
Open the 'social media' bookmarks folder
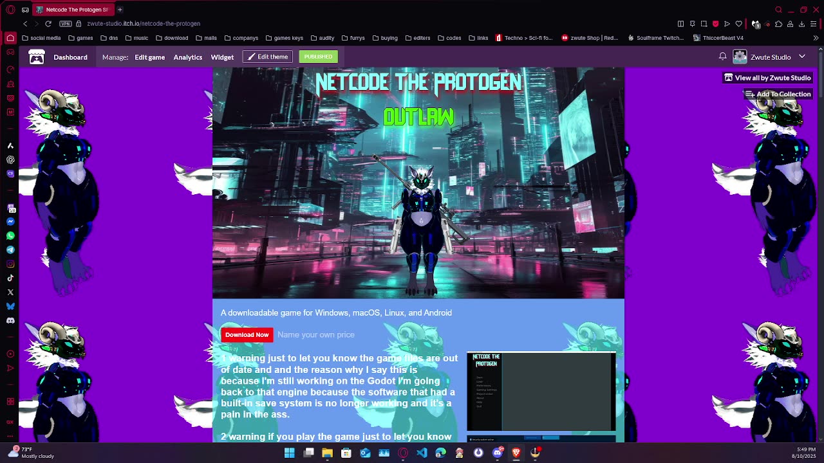coord(41,38)
